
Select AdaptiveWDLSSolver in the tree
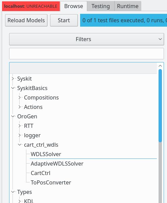coord(57,164)
